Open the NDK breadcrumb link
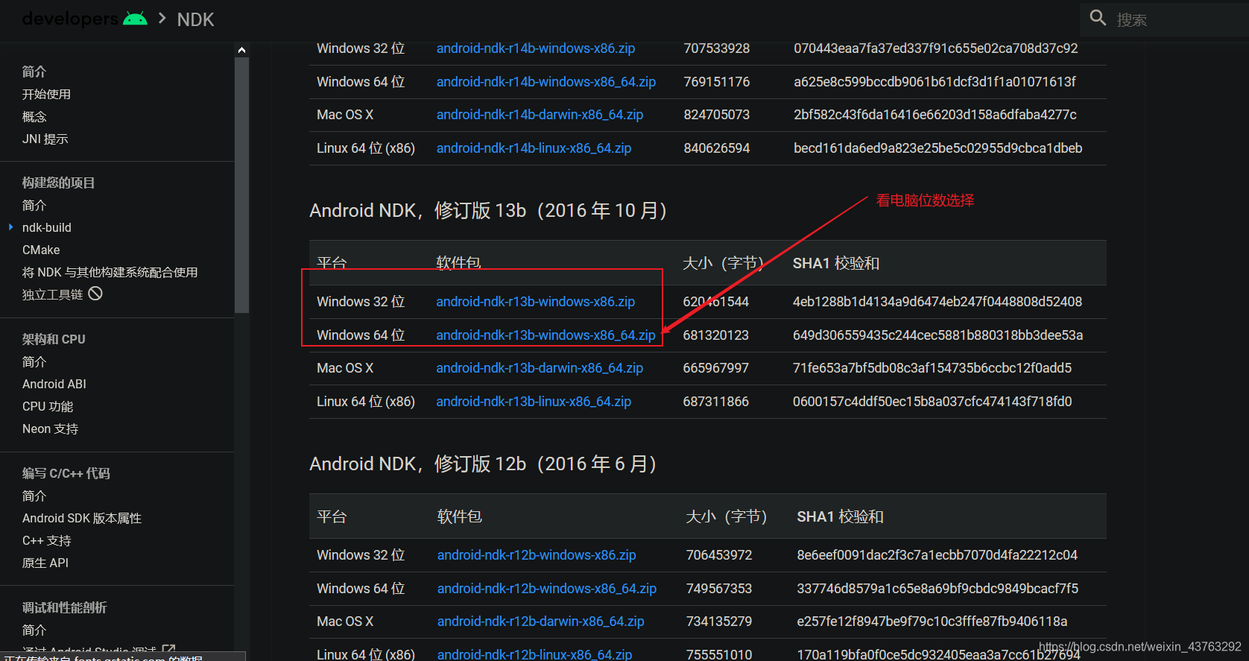The height and width of the screenshot is (661, 1249). (195, 19)
